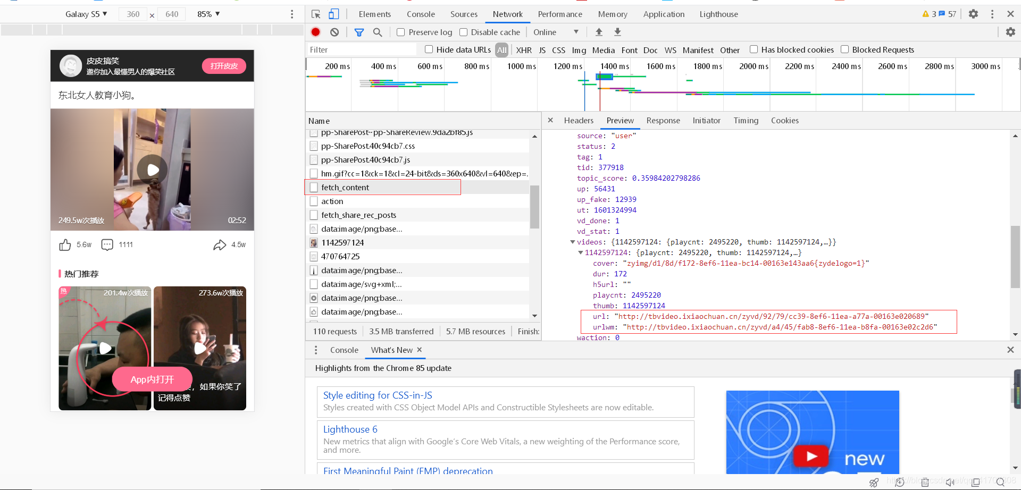Switch to the Console tab
This screenshot has height=490, width=1021.
(421, 14)
